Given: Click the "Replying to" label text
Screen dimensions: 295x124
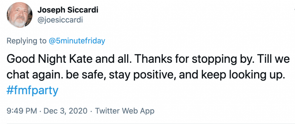Looking at the screenshot, I should (26, 41).
